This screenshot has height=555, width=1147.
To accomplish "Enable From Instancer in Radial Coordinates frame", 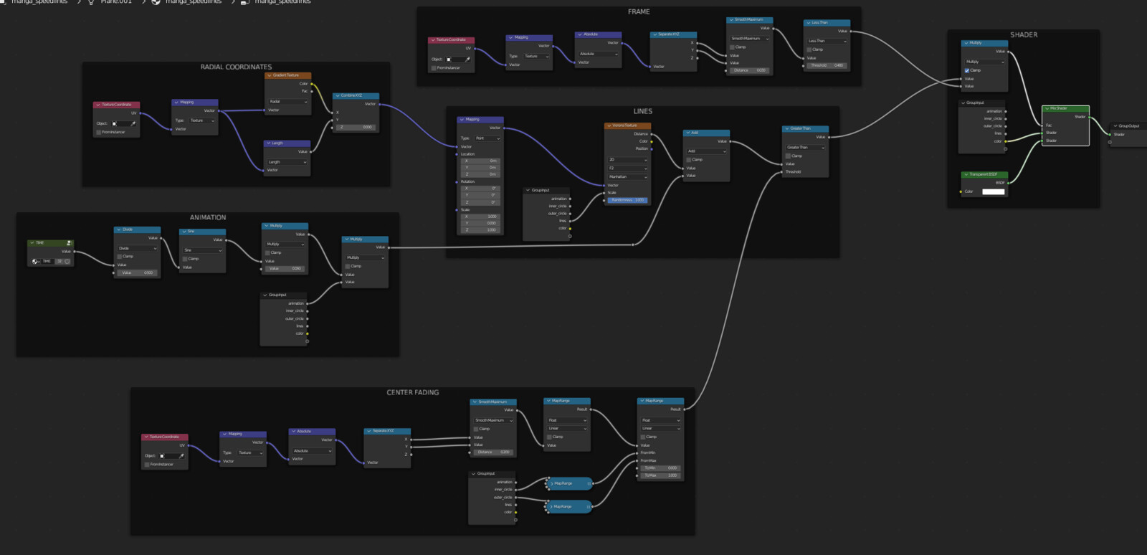I will [x=99, y=132].
